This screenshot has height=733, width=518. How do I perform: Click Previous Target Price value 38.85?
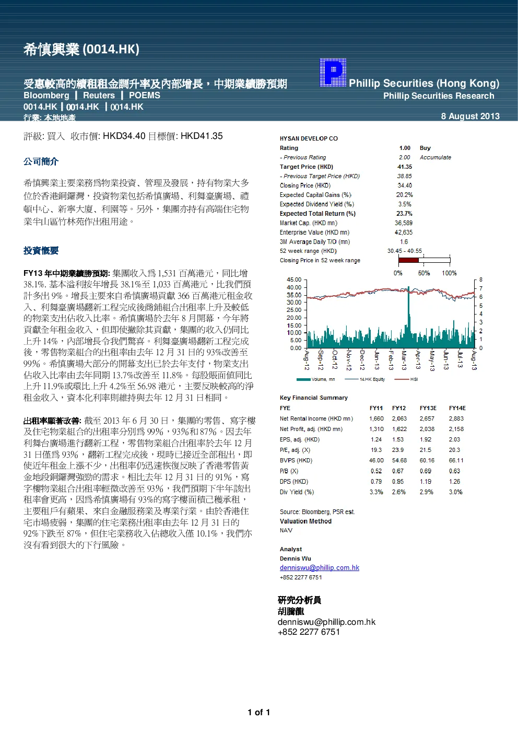pos(405,176)
